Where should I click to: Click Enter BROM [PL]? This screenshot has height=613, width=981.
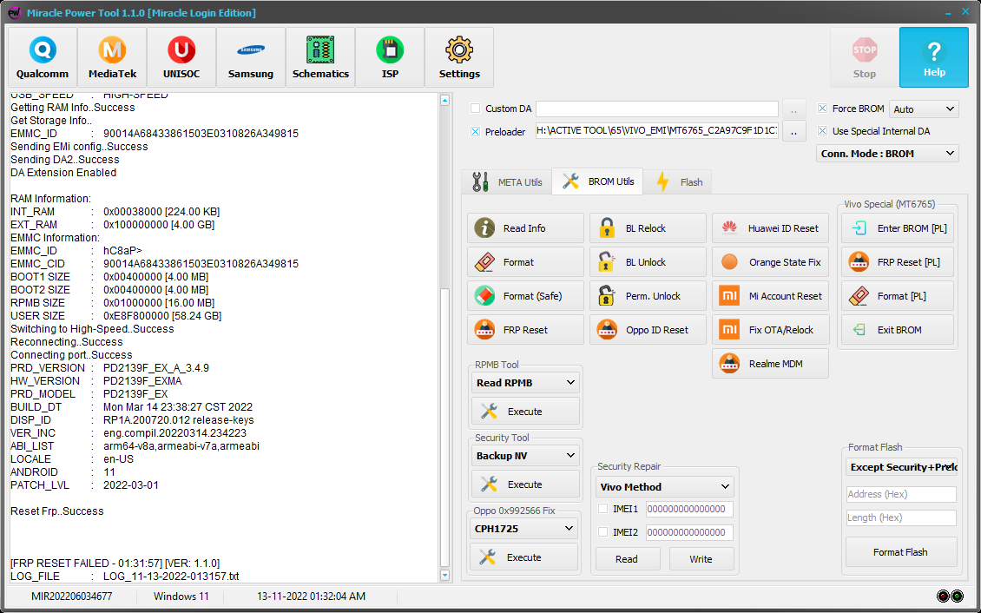pos(898,228)
